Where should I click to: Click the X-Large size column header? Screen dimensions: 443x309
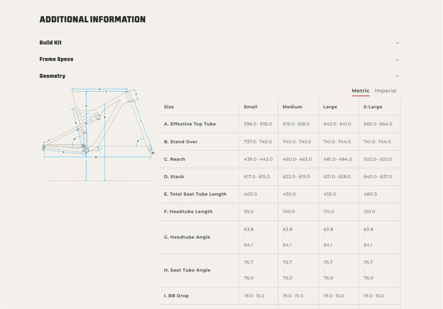(x=373, y=107)
